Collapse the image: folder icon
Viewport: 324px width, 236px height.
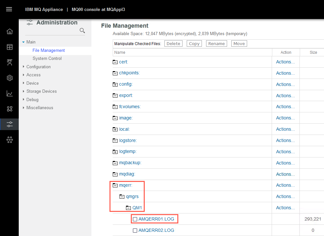[115, 118]
